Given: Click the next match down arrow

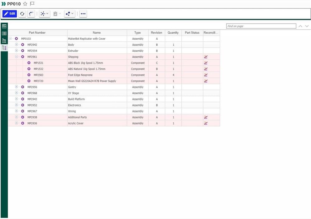Looking at the screenshot, I should [x=307, y=26].
